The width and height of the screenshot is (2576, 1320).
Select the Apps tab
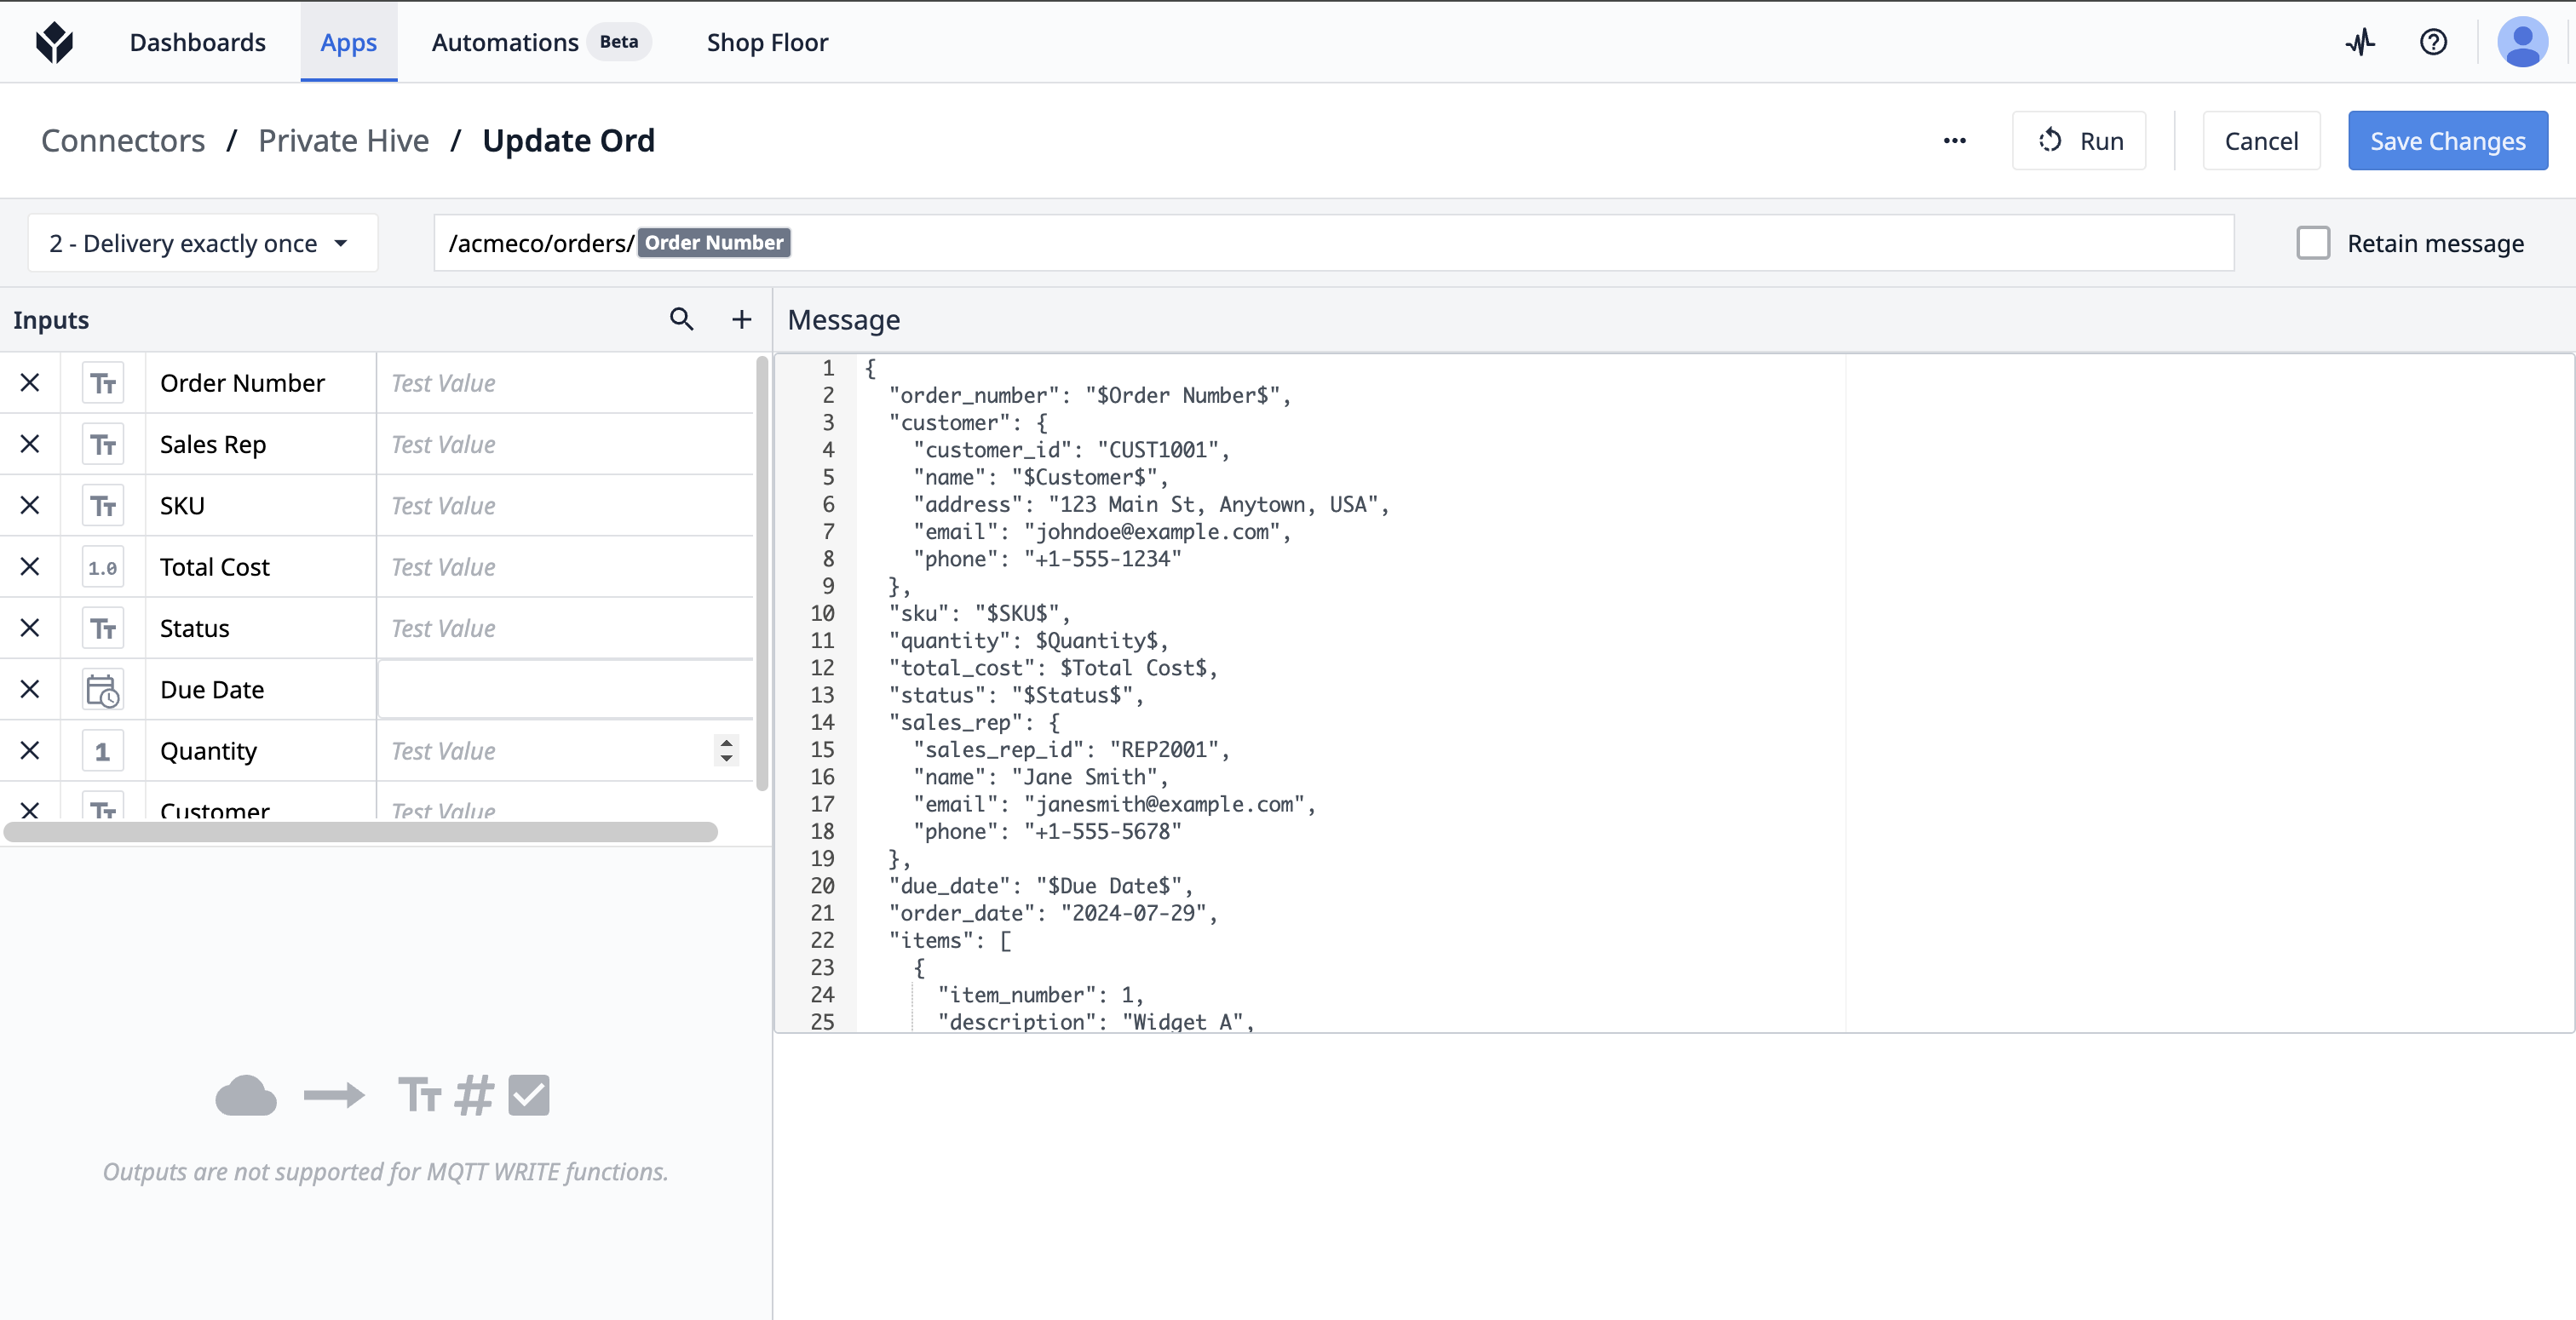[x=348, y=42]
